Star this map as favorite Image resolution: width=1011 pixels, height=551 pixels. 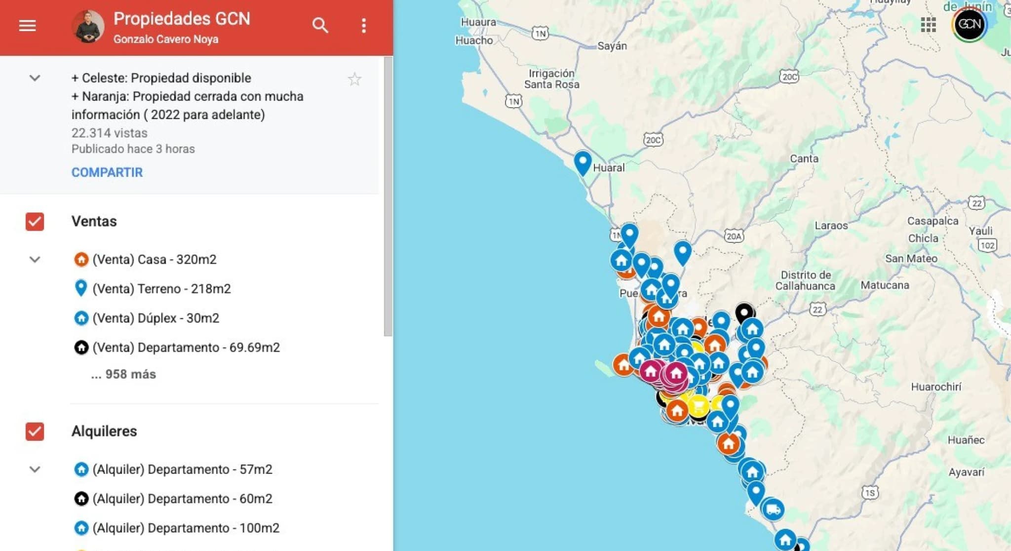(354, 79)
